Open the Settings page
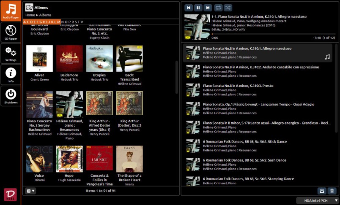 [11, 54]
